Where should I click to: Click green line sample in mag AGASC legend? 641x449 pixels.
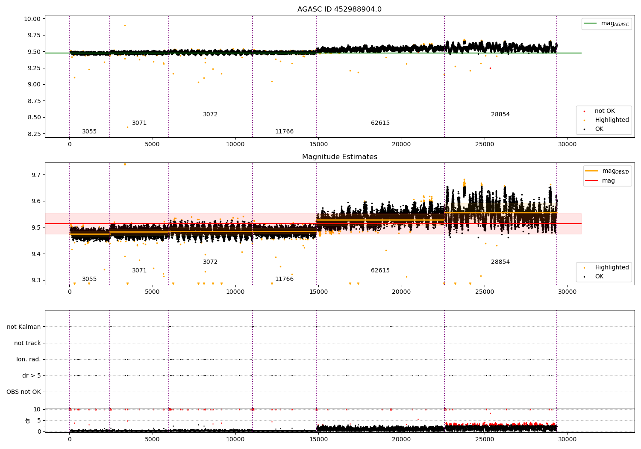pyautogui.click(x=591, y=24)
